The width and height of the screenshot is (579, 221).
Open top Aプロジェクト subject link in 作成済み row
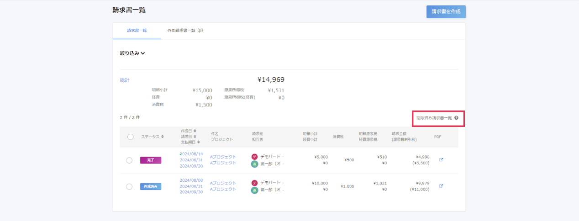click(223, 183)
